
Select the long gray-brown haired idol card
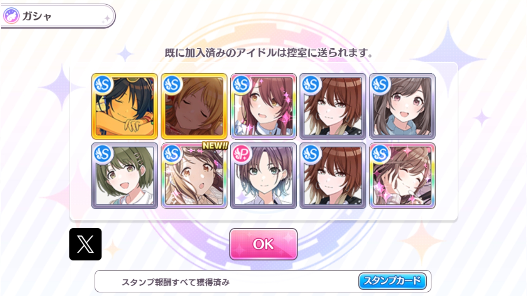pyautogui.click(x=402, y=106)
